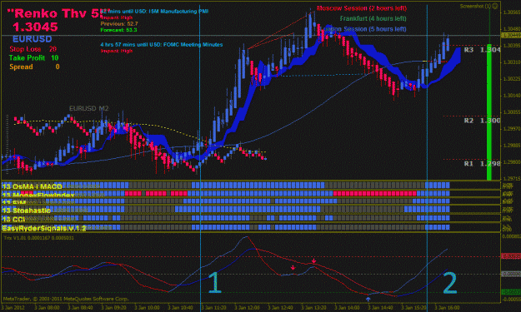Click the green level tag on the Trix axis
This screenshot has width=521, height=312.
(511, 292)
